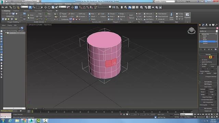Click the Insert Vertex button
219x123 pixels.
[x=208, y=87]
